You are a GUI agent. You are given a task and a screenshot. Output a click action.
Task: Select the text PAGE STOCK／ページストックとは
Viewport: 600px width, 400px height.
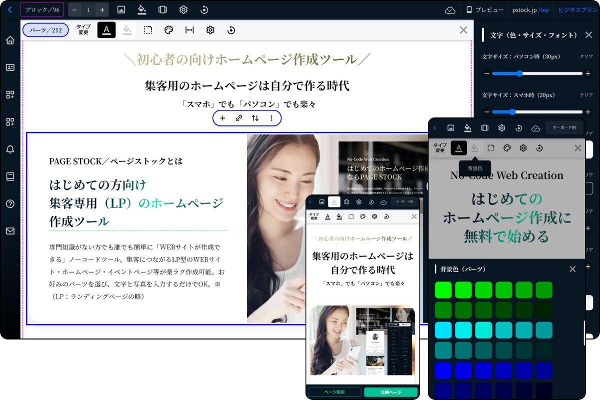point(115,161)
